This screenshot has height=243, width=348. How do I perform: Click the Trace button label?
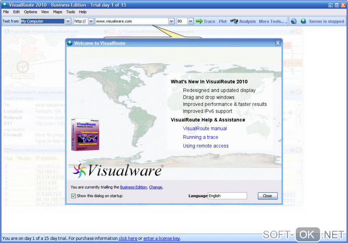point(209,21)
